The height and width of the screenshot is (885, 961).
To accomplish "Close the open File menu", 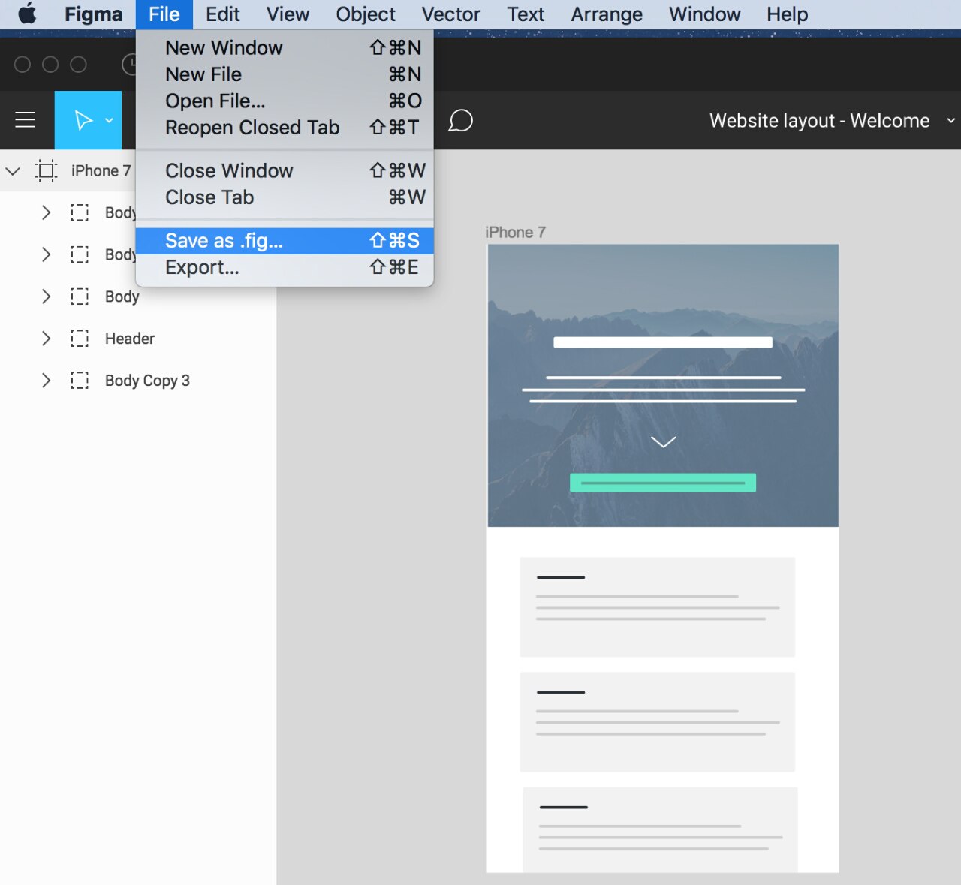I will coord(164,14).
